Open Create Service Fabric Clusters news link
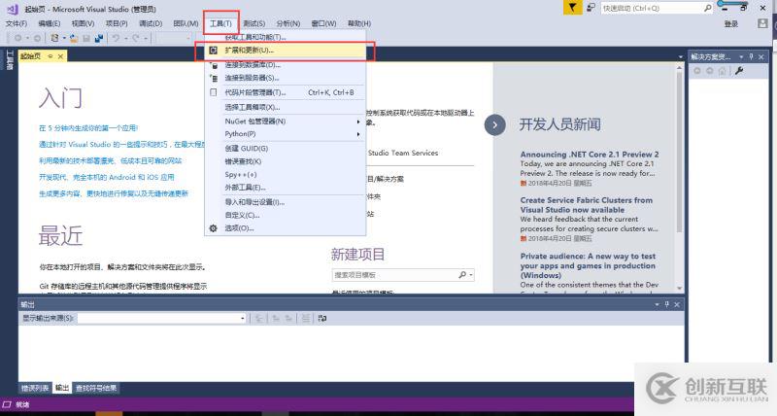The width and height of the screenshot is (777, 416). point(587,205)
